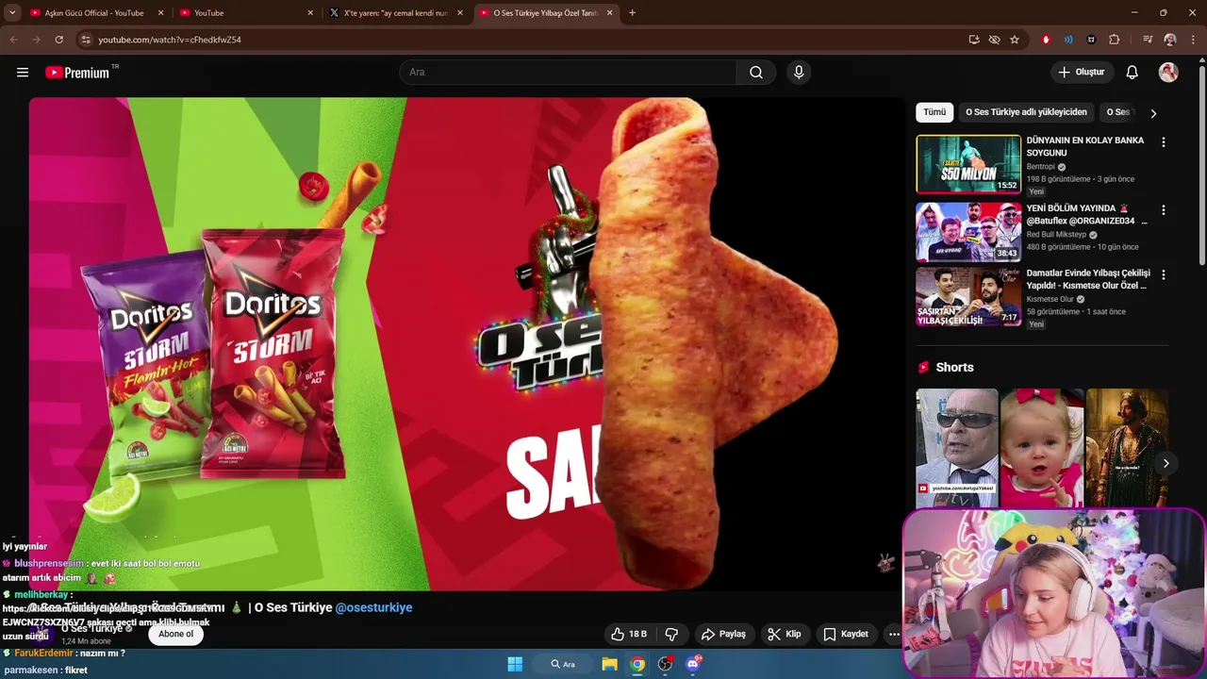The image size is (1207, 679).
Task: Switch to Chrome on the taskbar
Action: tap(637, 664)
